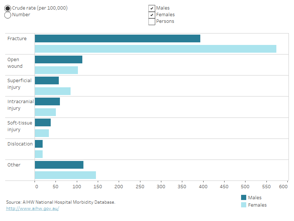Image resolution: width=294 pixels, height=221 pixels.
Task: Click the Soft-tissue injury axis label
Action: 19,126
